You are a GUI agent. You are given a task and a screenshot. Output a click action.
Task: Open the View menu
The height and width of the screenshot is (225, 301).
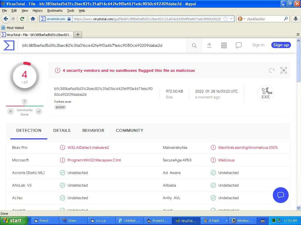click(25, 11)
